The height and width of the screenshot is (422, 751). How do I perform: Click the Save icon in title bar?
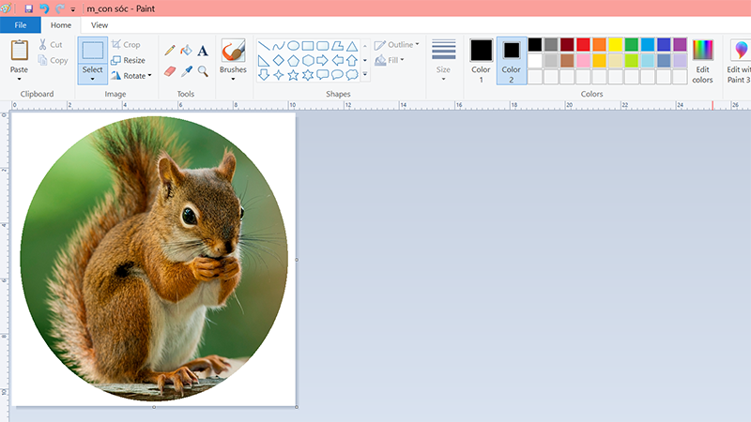(x=29, y=8)
